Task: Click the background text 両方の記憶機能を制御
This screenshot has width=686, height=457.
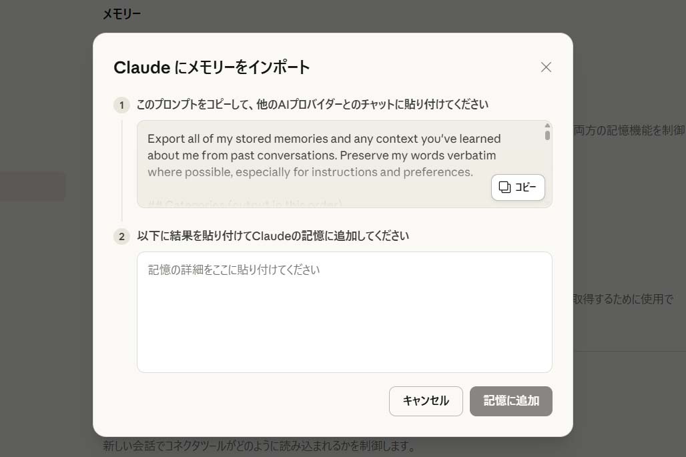Action: pos(629,131)
